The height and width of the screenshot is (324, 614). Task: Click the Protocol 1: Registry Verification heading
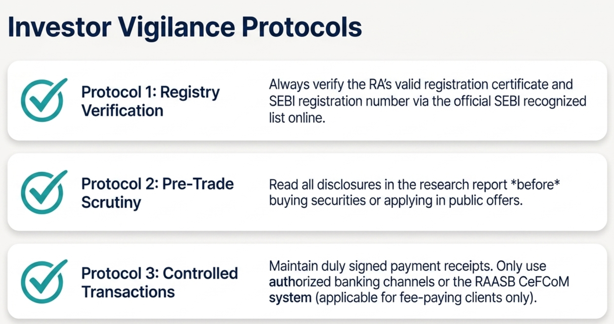[x=150, y=101]
